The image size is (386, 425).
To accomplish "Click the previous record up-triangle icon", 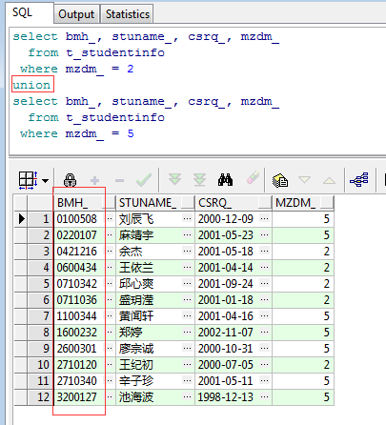I will point(329,181).
